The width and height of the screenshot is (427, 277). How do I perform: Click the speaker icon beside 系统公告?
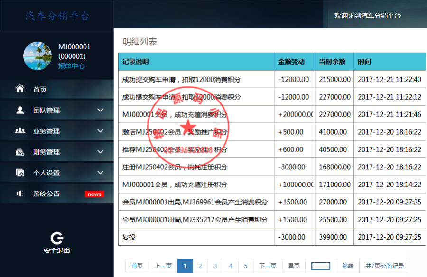19,194
